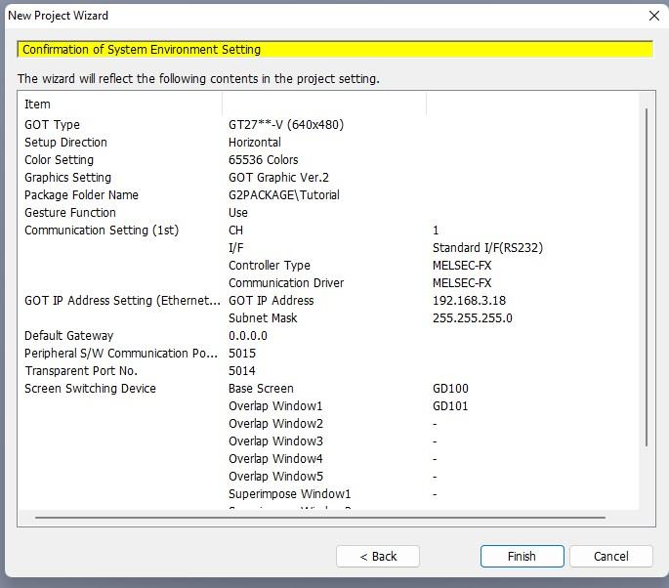Select the Graphics Setting row label
The width and height of the screenshot is (669, 588).
tap(67, 177)
